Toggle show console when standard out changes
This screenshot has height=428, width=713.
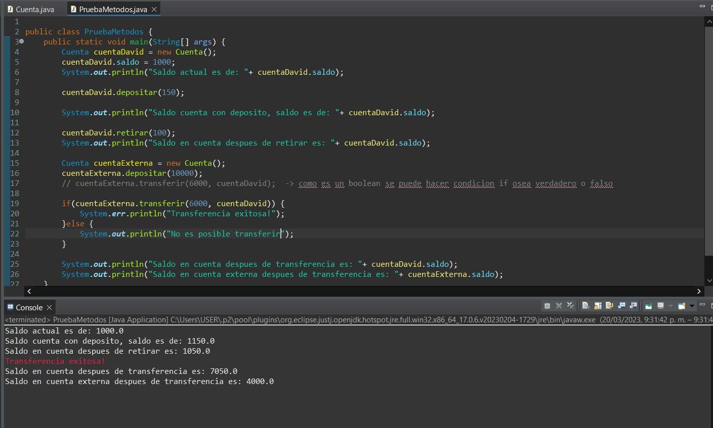pos(621,306)
